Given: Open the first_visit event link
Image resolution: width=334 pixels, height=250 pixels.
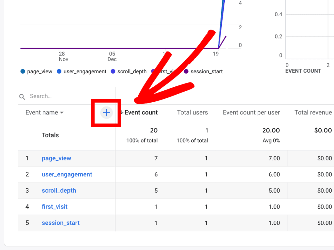Looking at the screenshot, I should pyautogui.click(x=54, y=206).
